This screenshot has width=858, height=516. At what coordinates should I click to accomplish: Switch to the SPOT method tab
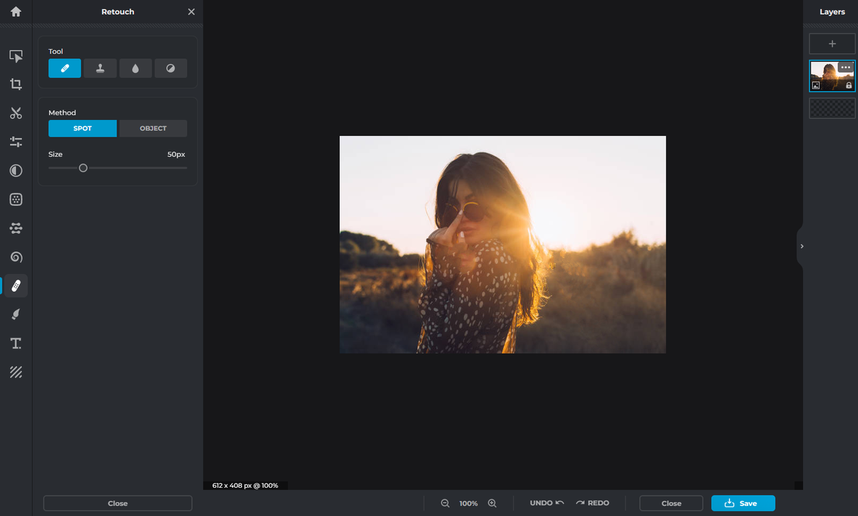point(82,128)
